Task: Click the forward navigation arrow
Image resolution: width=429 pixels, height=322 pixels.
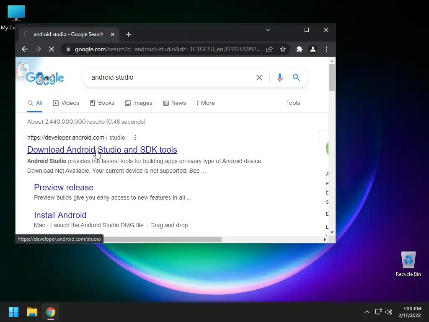Action: [38, 49]
